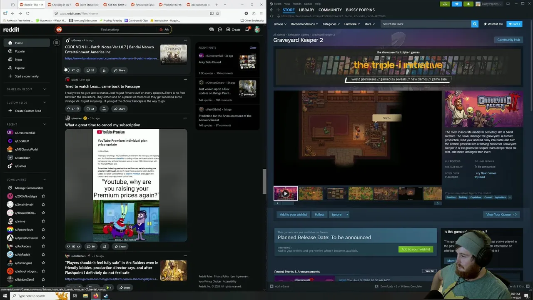This screenshot has width=533, height=300.
Task: Favorite r/ArcRaiders with its star
Action: pyautogui.click(x=43, y=246)
